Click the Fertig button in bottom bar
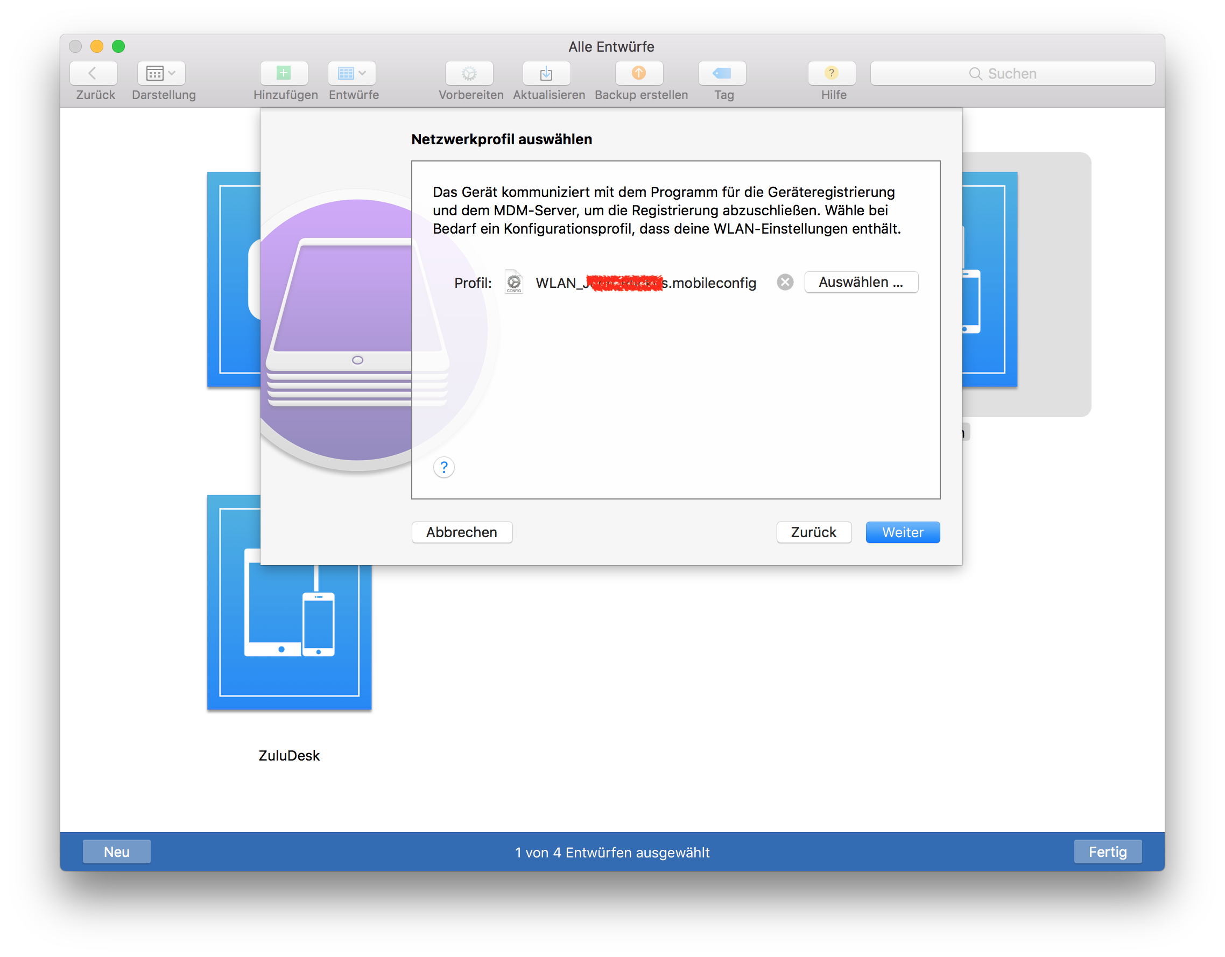1225x957 pixels. tap(1108, 852)
